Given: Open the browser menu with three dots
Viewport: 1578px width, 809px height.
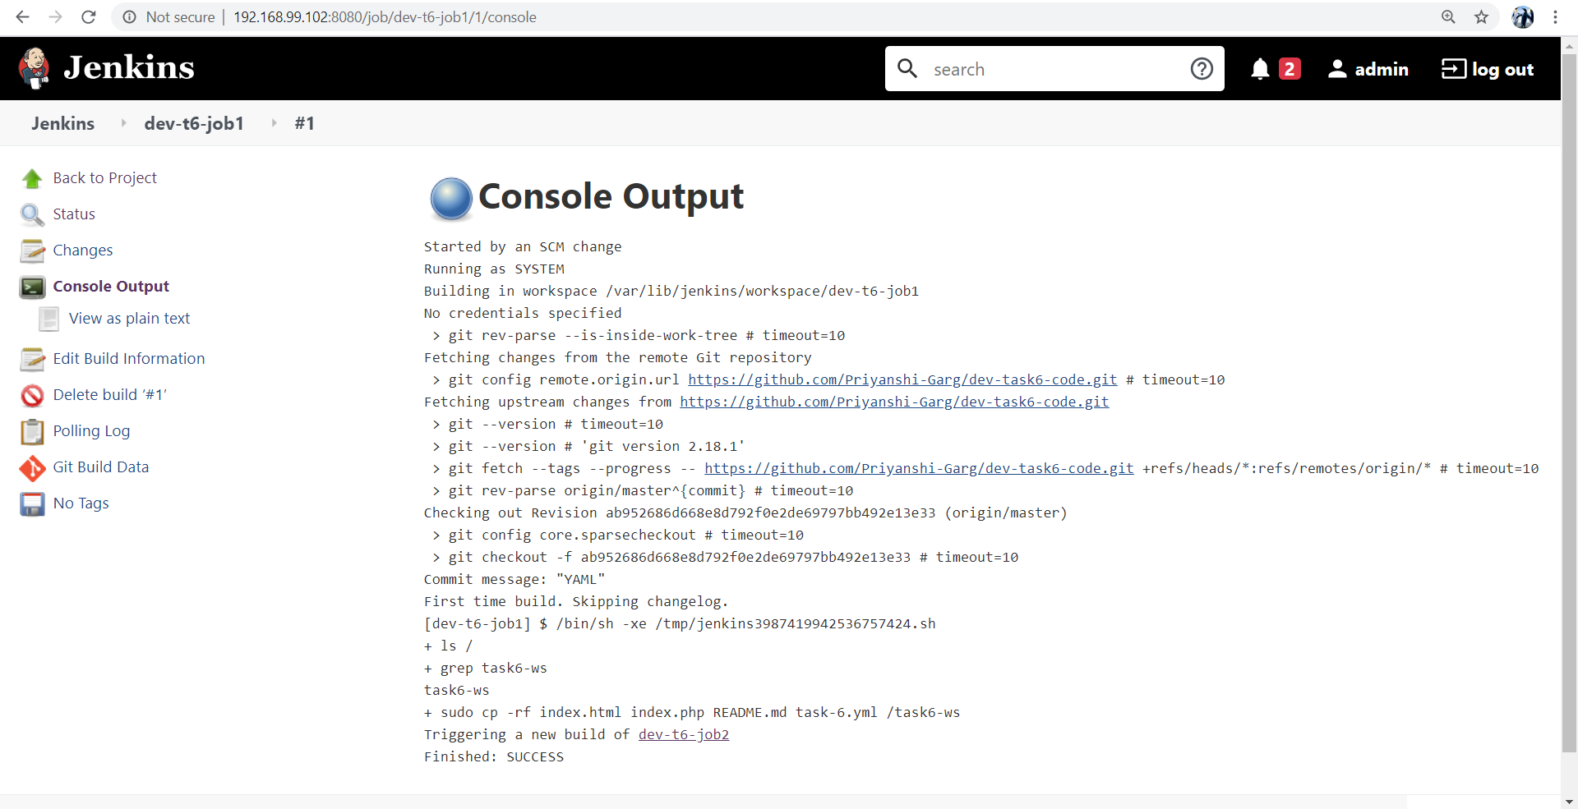Looking at the screenshot, I should pyautogui.click(x=1557, y=16).
